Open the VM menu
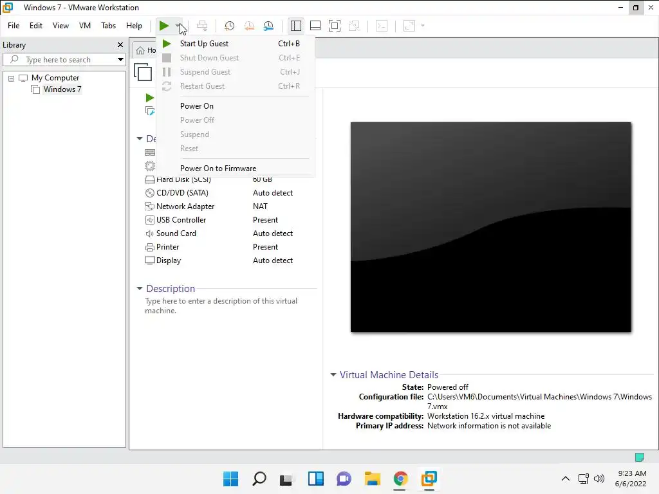This screenshot has width=659, height=494. [x=85, y=26]
